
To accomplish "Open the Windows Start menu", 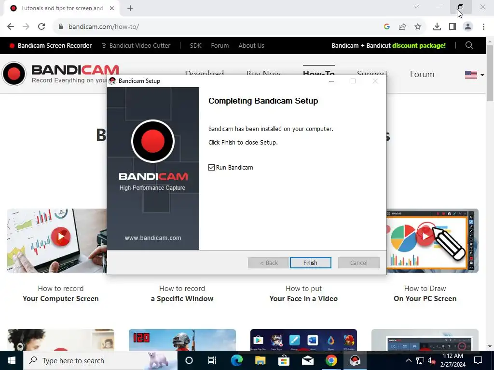I will 12,360.
